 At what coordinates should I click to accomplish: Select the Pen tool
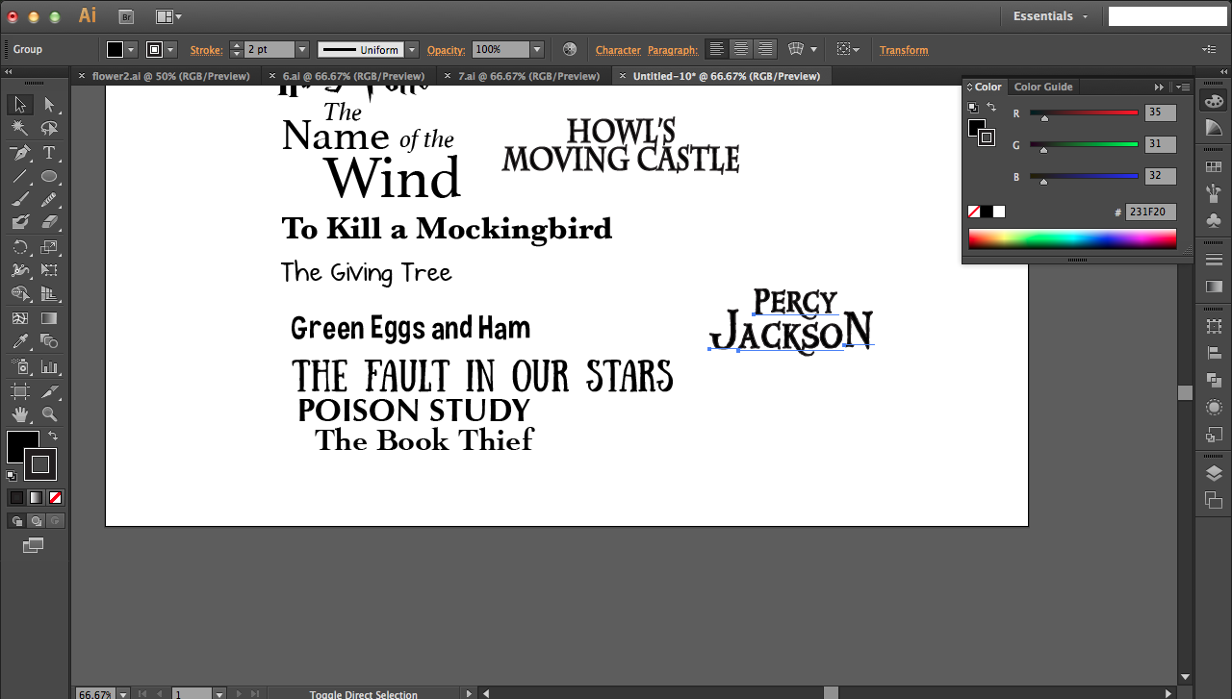pyautogui.click(x=20, y=152)
